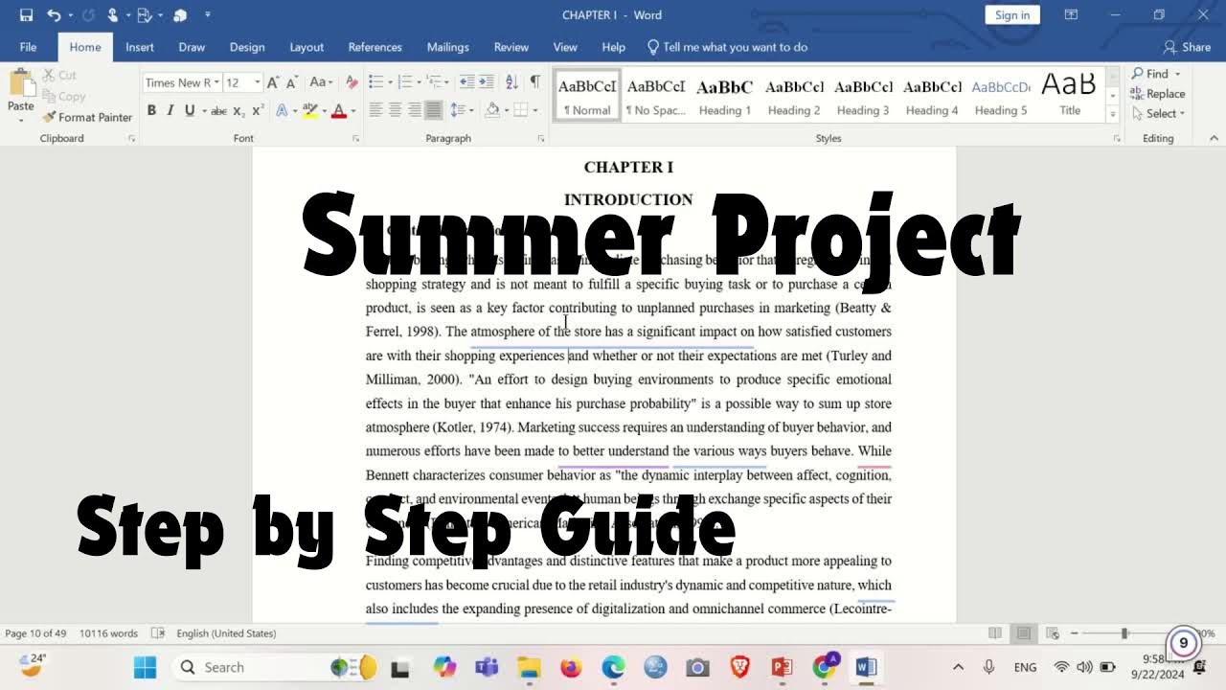
Task: Switch to the Mailings tab
Action: [447, 47]
